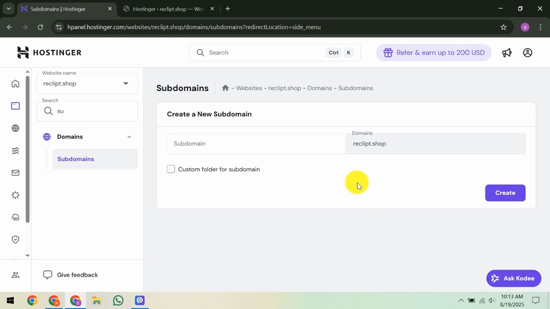Click the Hostinger logo
550x309 pixels.
[49, 52]
